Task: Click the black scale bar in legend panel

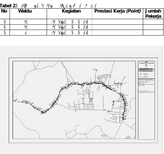Action: (x=146, y=69)
